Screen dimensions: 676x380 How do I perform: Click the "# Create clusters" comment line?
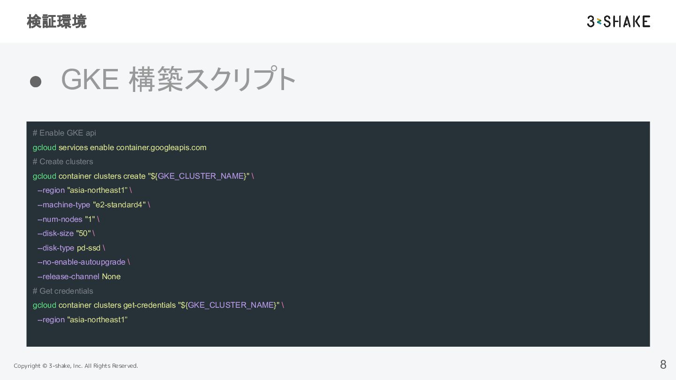click(x=63, y=162)
